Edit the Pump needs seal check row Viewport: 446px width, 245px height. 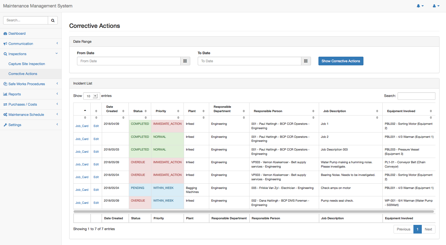point(96,203)
